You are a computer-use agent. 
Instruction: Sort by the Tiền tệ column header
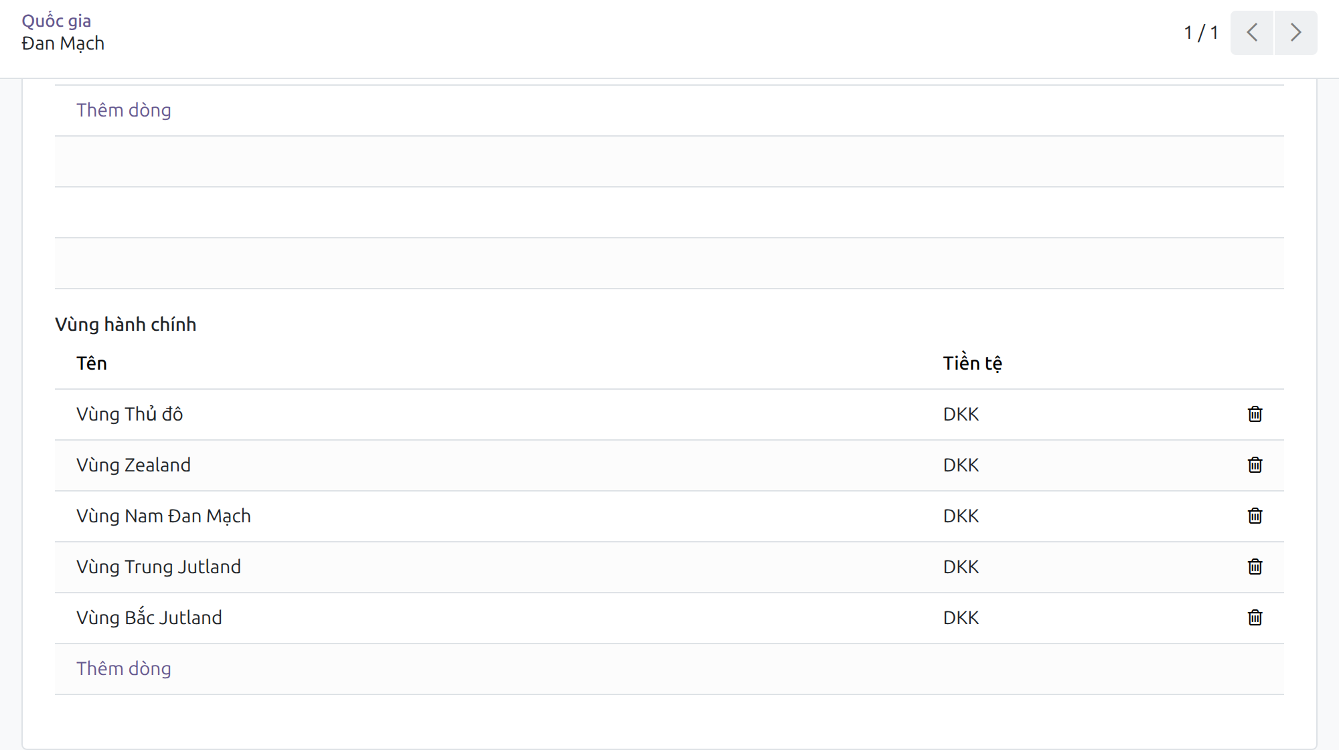coord(972,363)
